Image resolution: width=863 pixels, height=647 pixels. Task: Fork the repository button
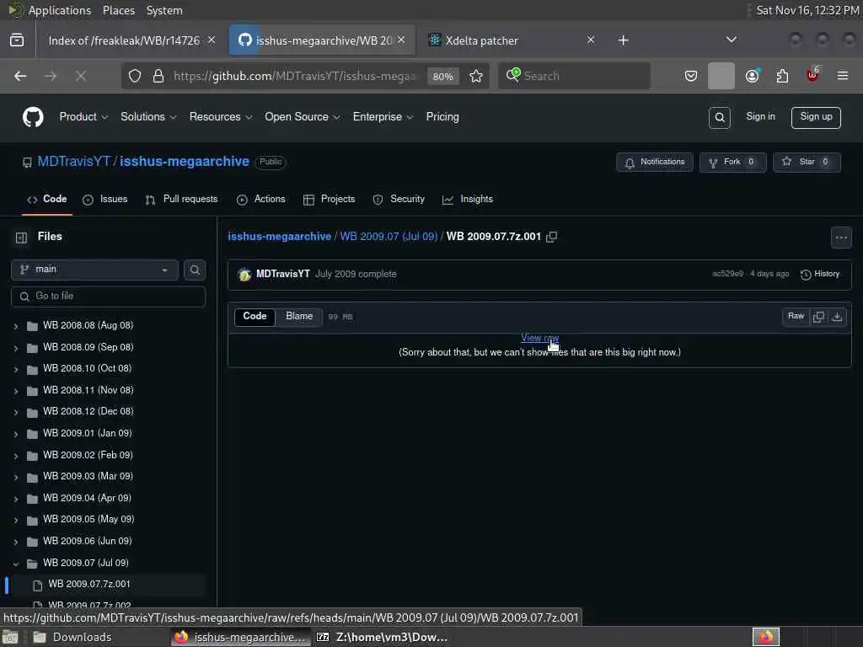pos(732,163)
